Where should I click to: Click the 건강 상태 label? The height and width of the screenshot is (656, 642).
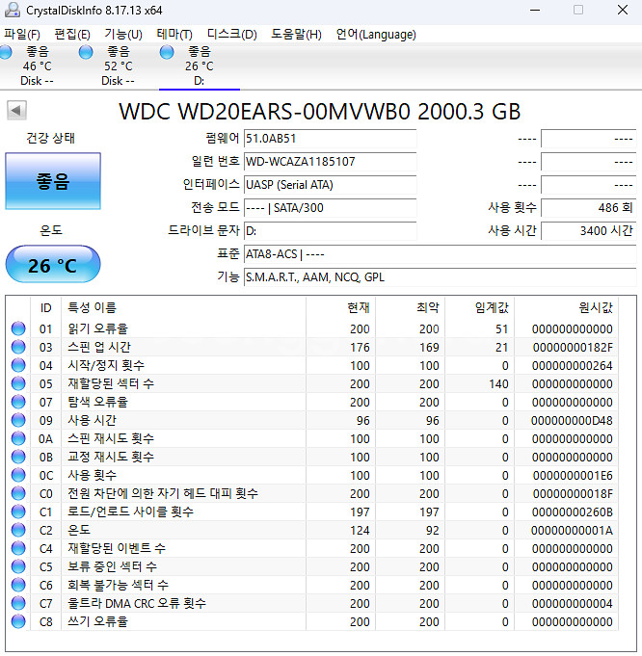[x=51, y=138]
